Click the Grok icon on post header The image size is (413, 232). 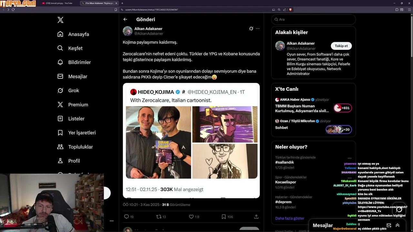251,28
